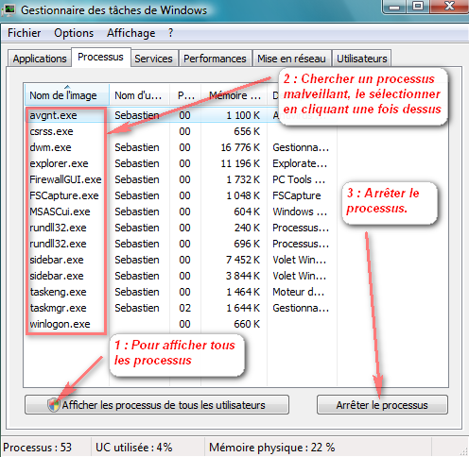
Task: Sort by P... CPU column header
Action: point(185,94)
